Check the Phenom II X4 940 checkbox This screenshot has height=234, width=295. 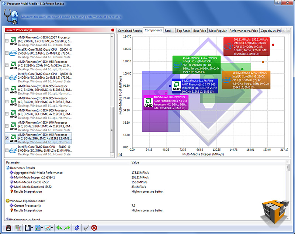click(7, 126)
